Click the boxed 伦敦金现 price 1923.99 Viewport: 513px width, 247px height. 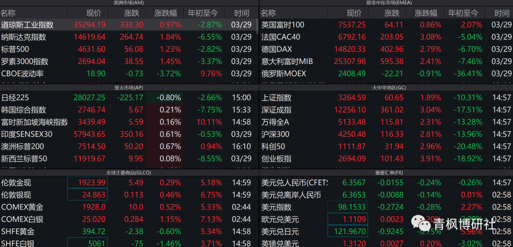tap(88, 182)
